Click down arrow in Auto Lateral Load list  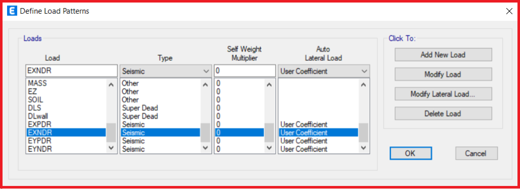[x=364, y=147]
